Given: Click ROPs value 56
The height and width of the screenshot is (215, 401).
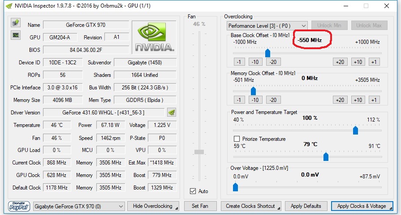Looking at the screenshot, I should [x=63, y=75].
